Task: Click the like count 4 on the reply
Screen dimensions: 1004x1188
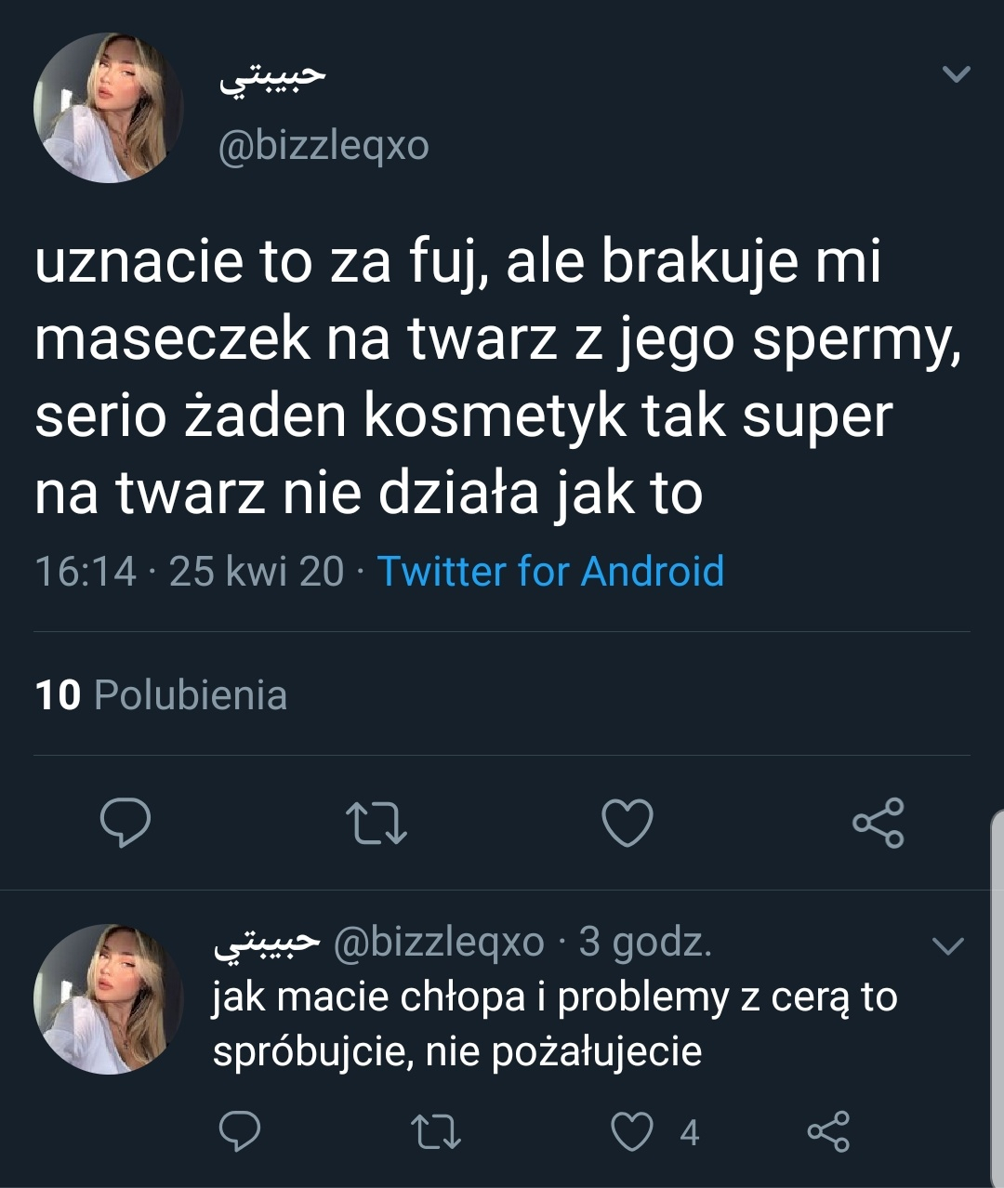Action: click(689, 1132)
